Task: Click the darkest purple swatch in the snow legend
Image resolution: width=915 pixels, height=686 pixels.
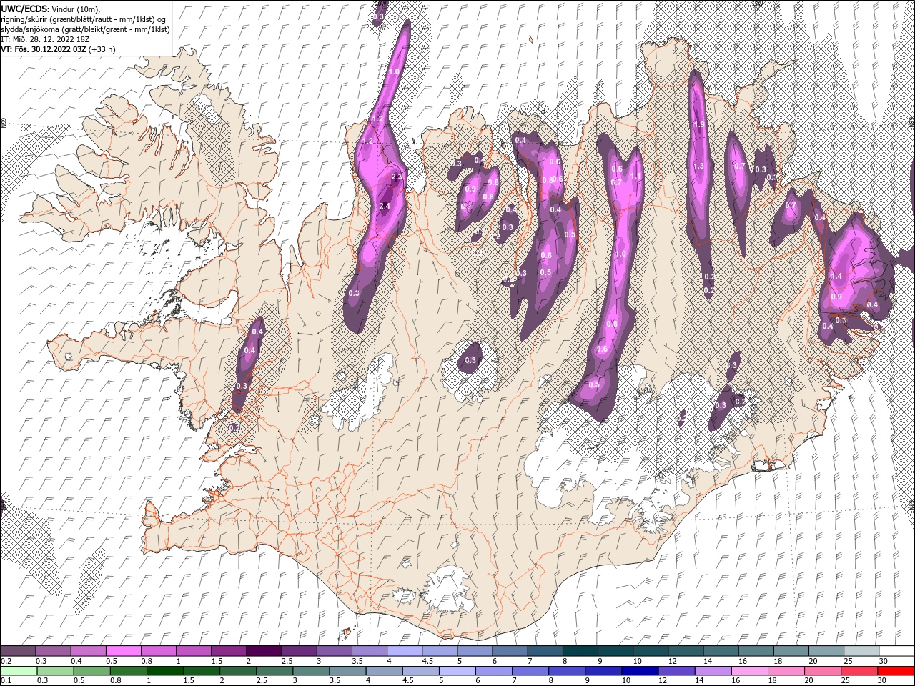Action: tap(264, 651)
